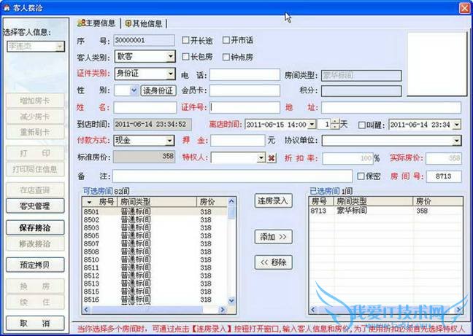The width and height of the screenshot is (473, 336).
Task: Select room 8508 in available rooms
Action: pos(155,251)
